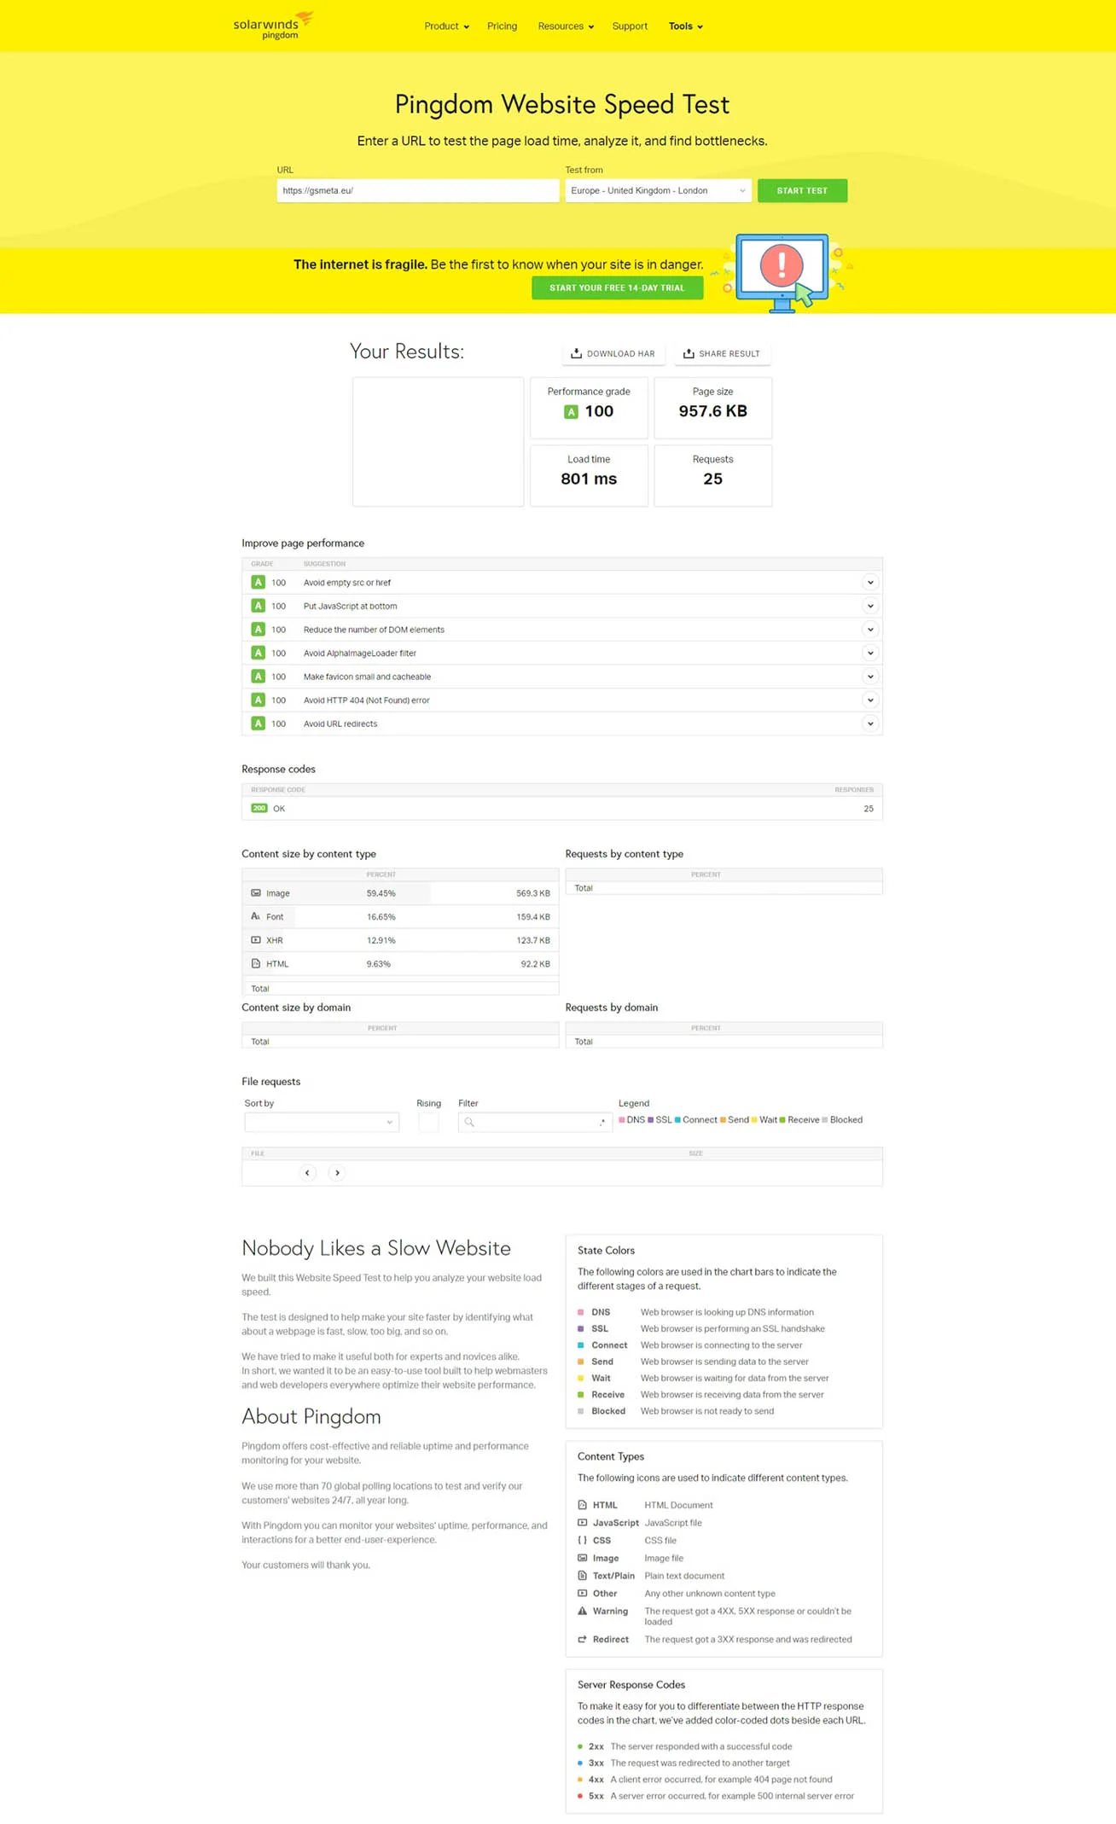Download the HAR file
The image size is (1116, 1824).
tap(613, 353)
